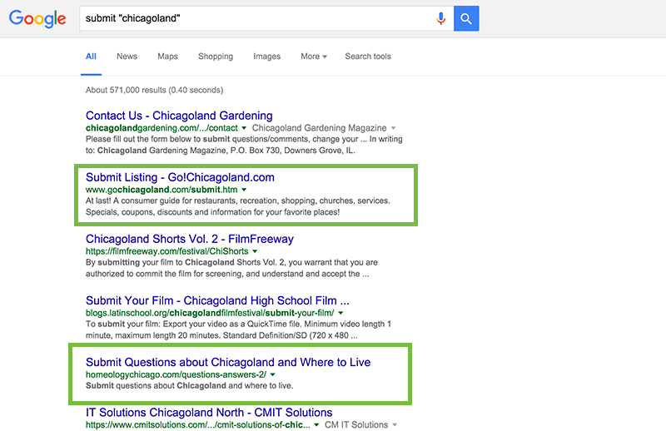This screenshot has width=666, height=431.
Task: Expand the More dropdown menu
Action: tap(313, 57)
